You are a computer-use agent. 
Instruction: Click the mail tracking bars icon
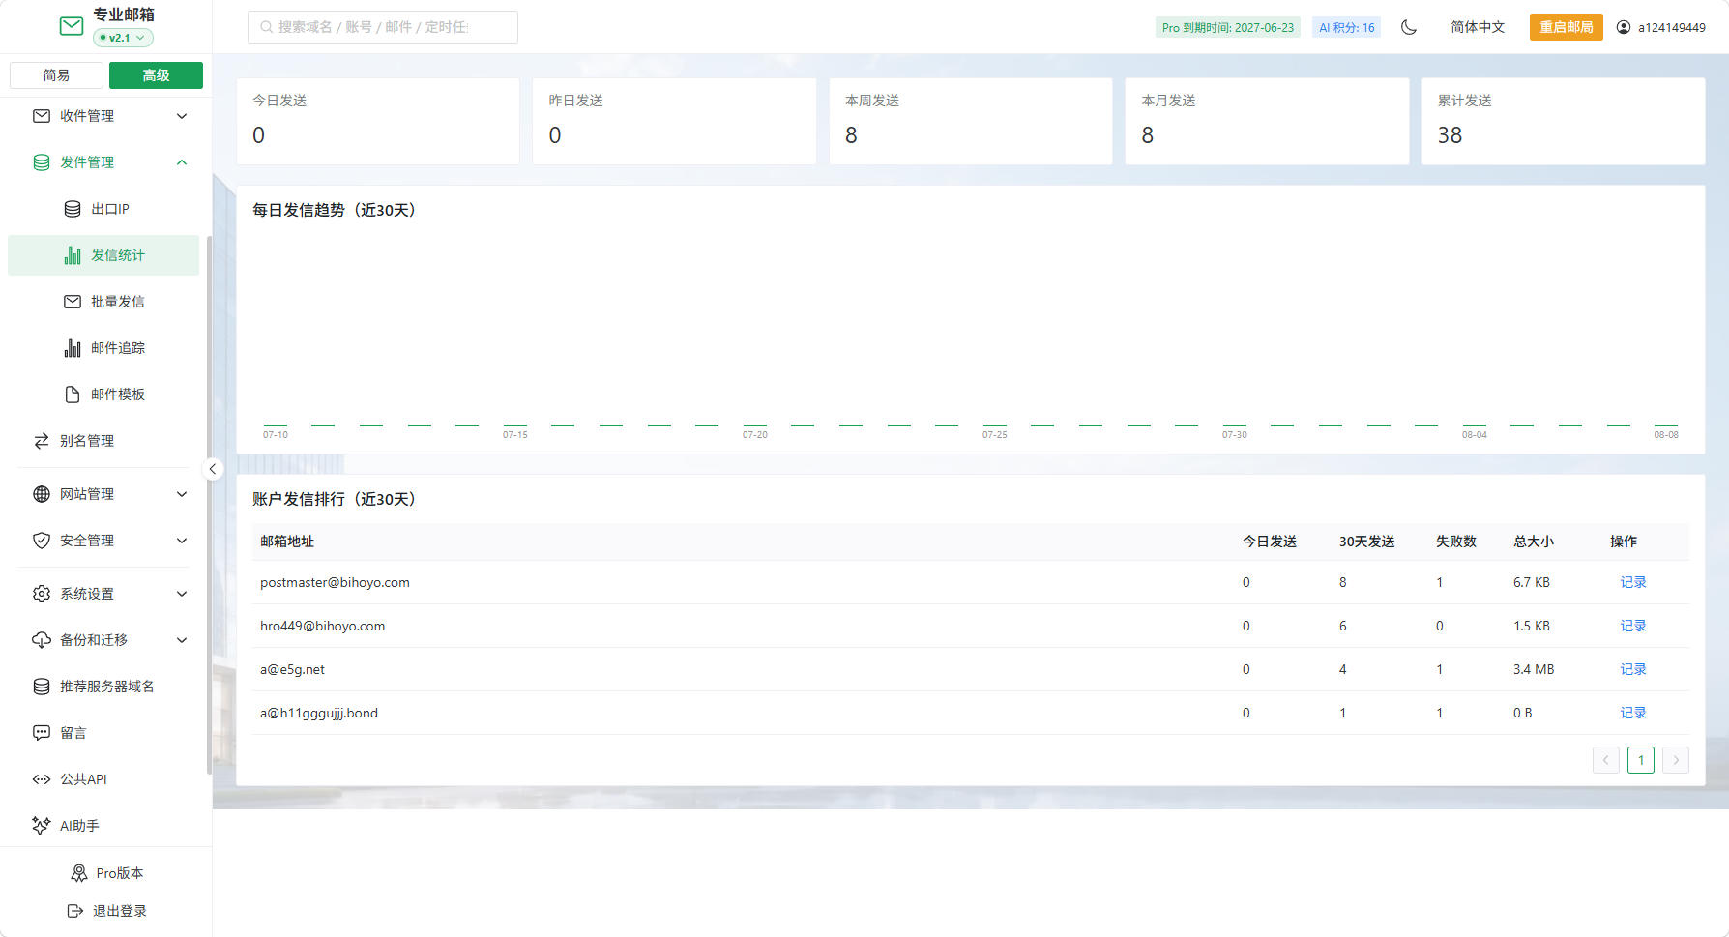(x=73, y=348)
